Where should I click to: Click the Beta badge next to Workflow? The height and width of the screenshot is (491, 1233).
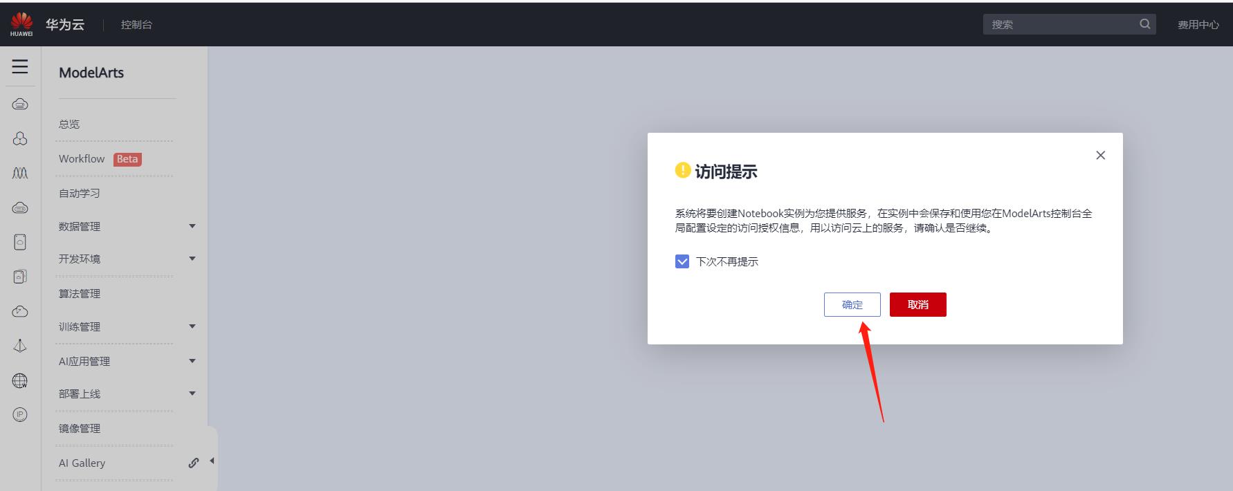(x=127, y=159)
